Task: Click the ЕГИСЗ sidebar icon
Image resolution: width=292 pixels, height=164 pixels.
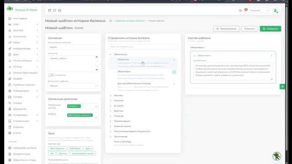Action: point(10,133)
